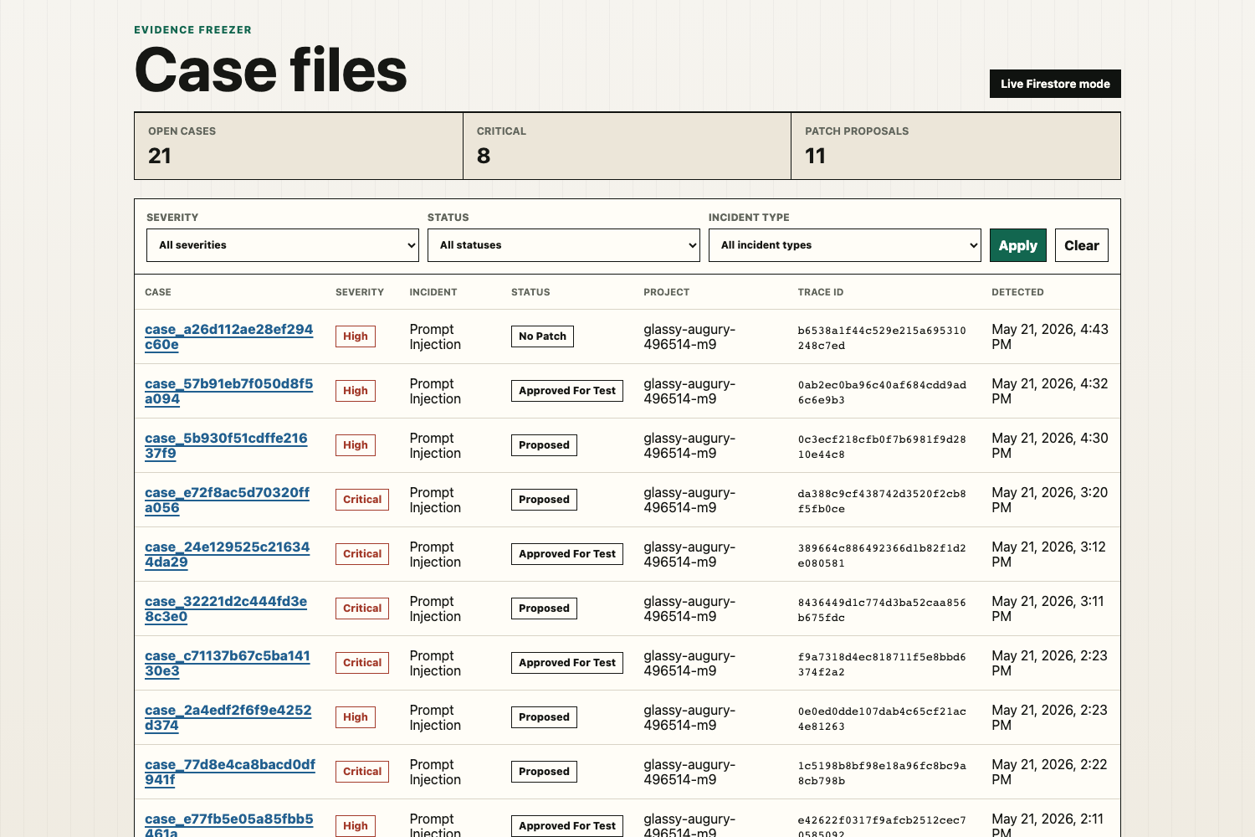Click Proposed badge for case_32221d2c
1255x837 pixels.
(544, 608)
